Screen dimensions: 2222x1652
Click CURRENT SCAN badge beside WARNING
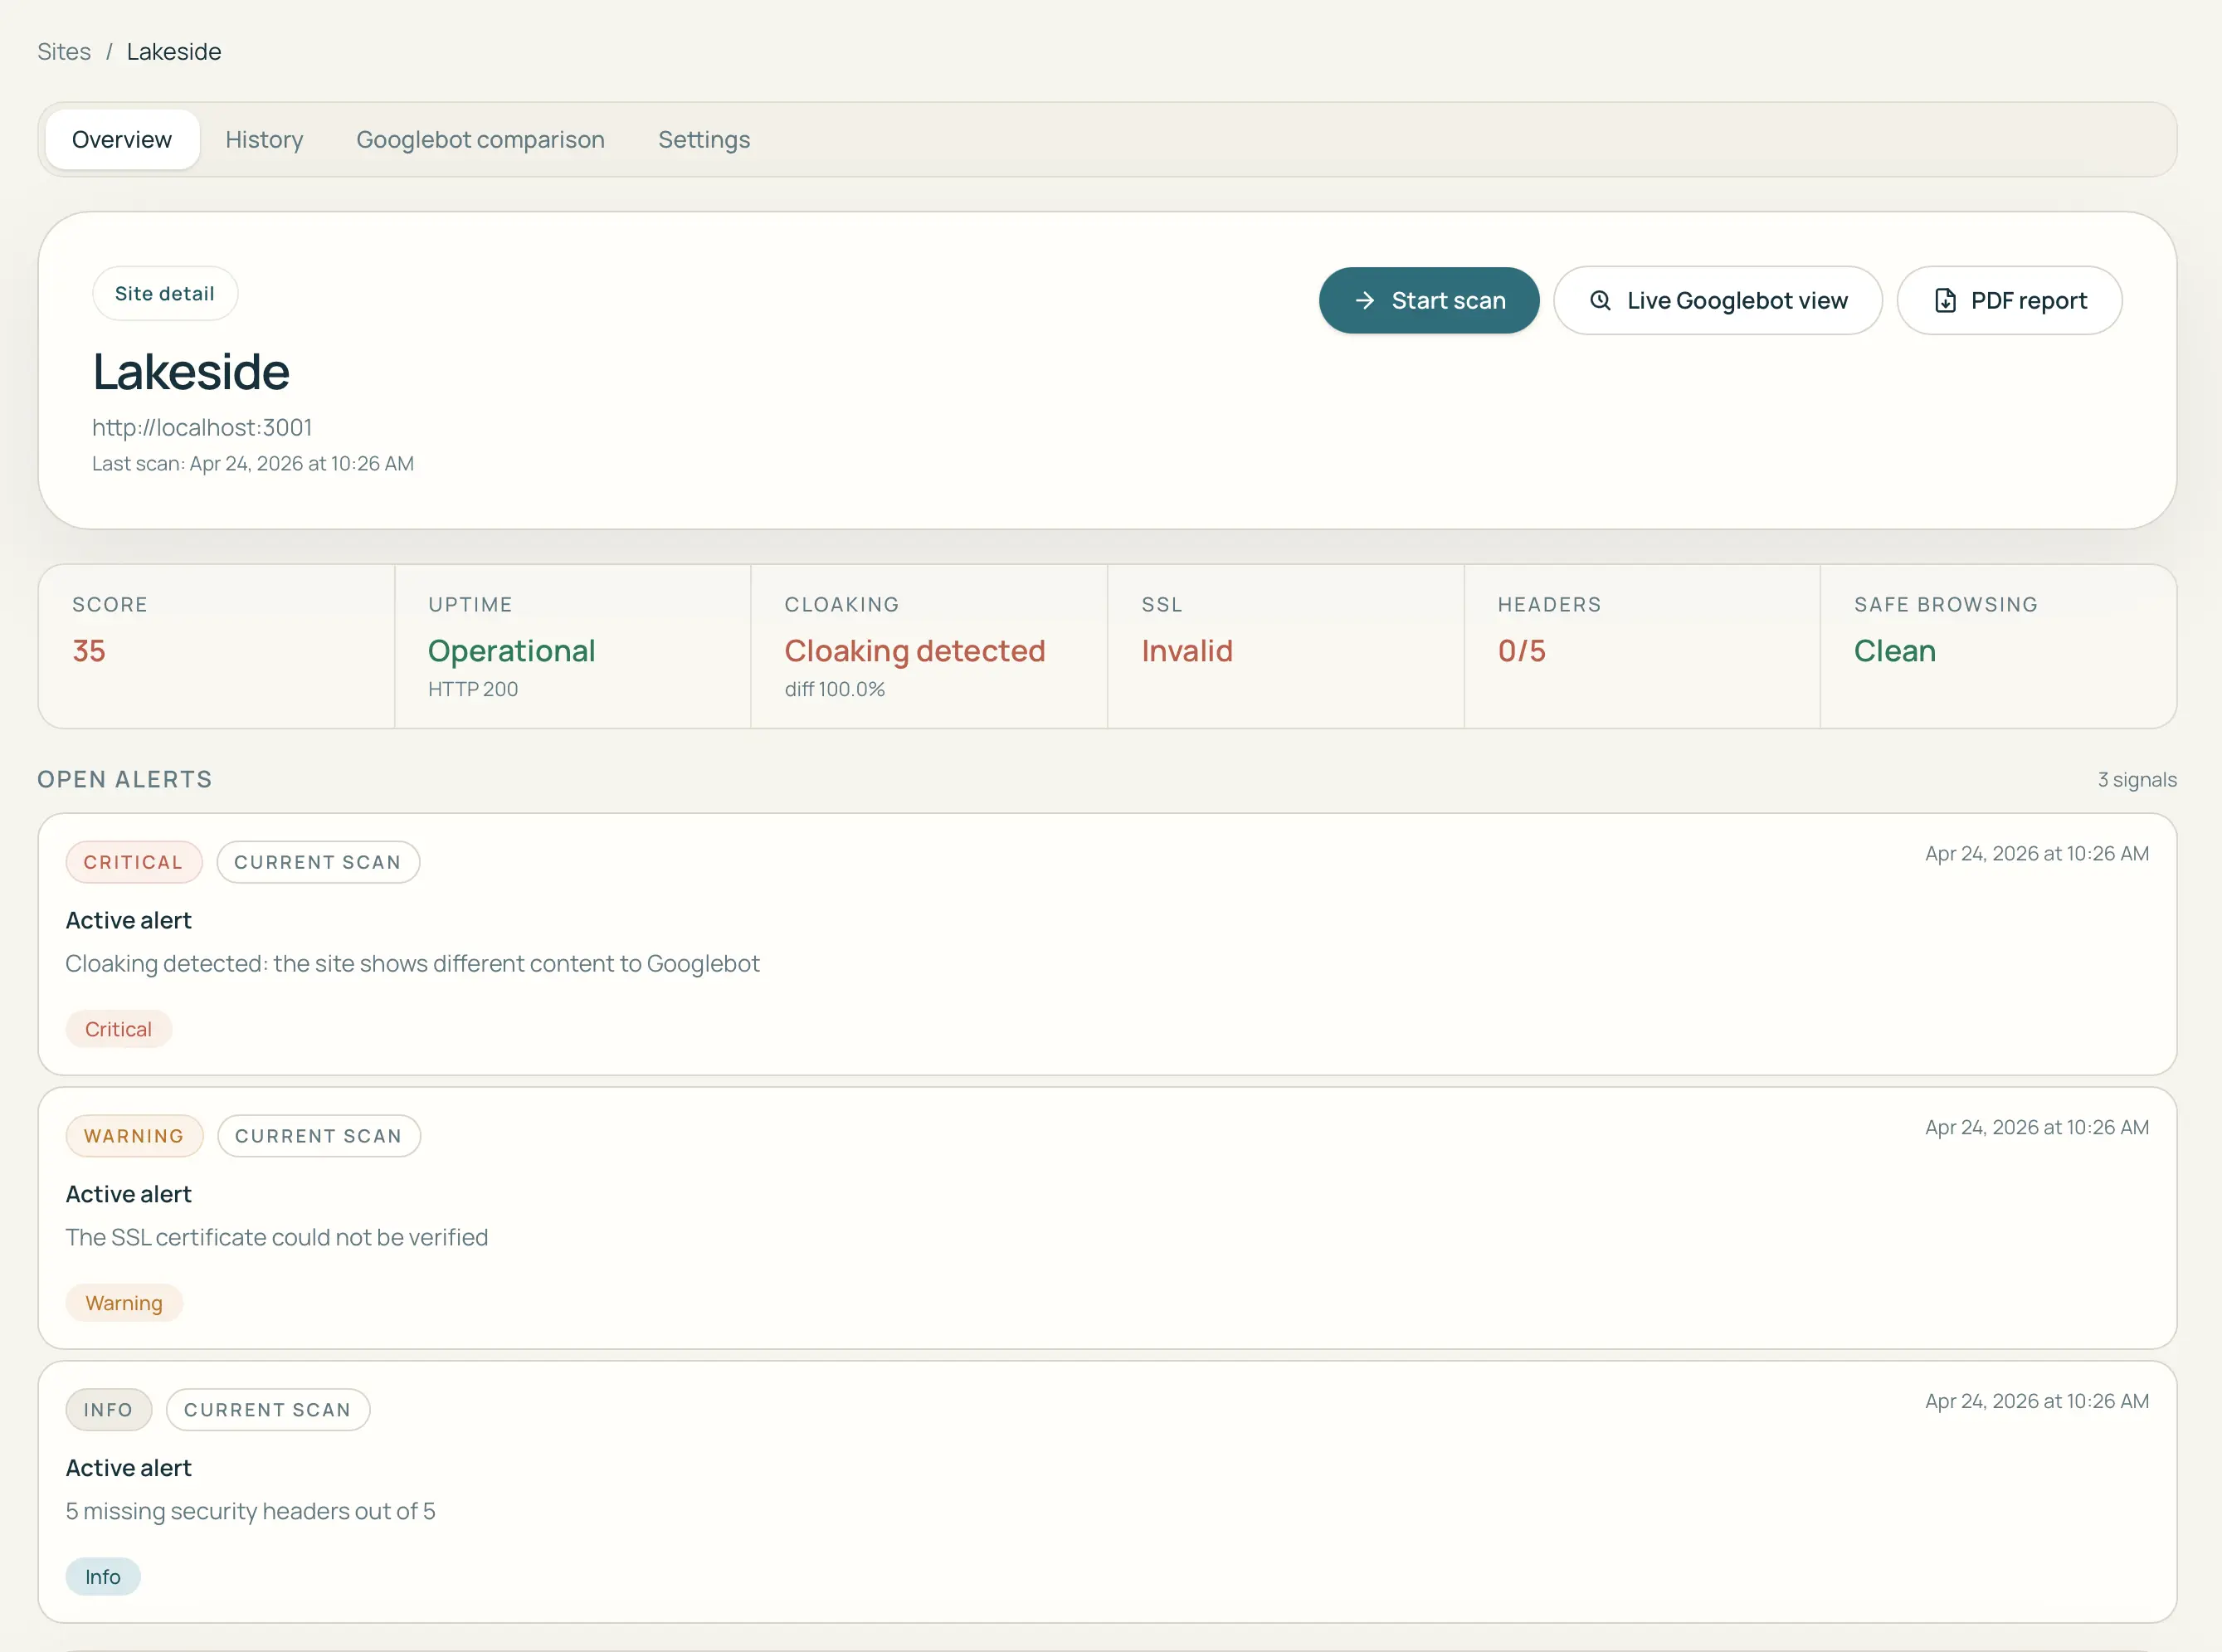[x=319, y=1136]
